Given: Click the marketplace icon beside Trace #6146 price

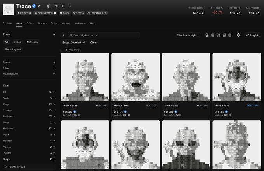Looking at the screenshot, I should click(x=175, y=112).
